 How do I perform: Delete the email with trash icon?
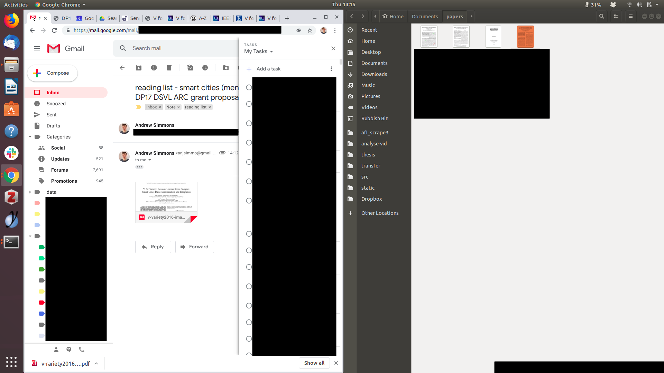(x=169, y=68)
